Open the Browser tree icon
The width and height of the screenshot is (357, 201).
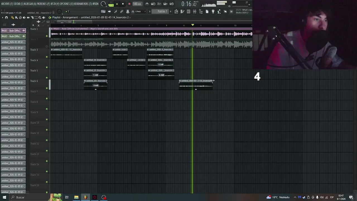[x=201, y=11]
